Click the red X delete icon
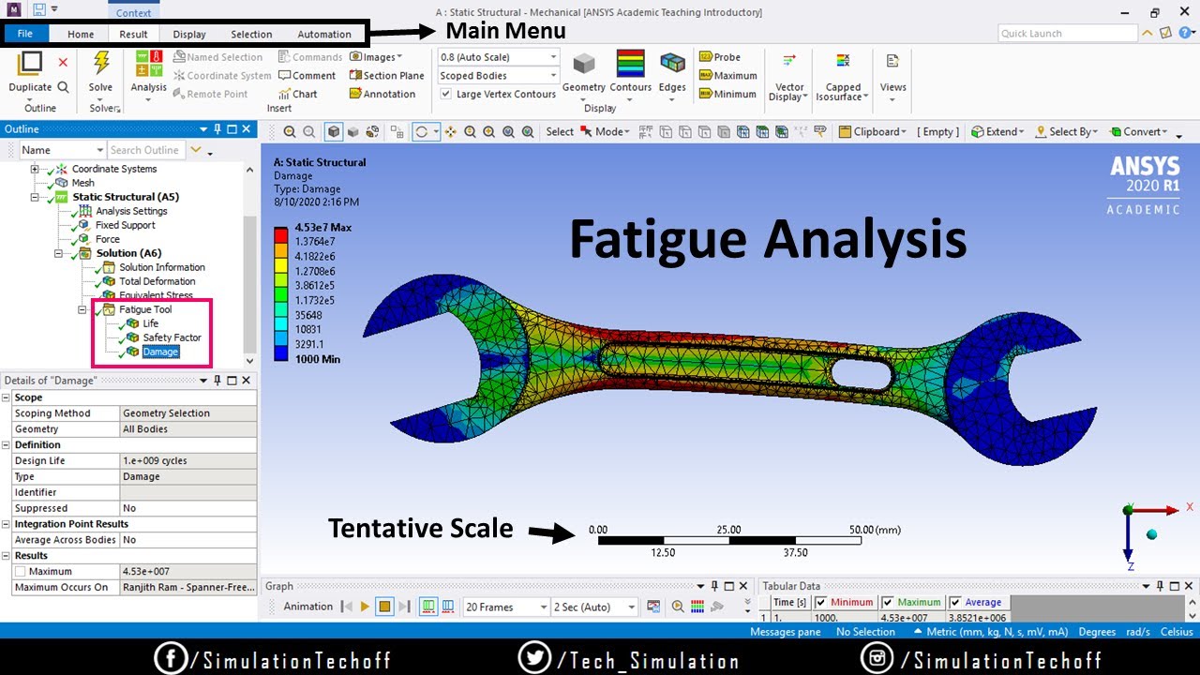 point(63,62)
